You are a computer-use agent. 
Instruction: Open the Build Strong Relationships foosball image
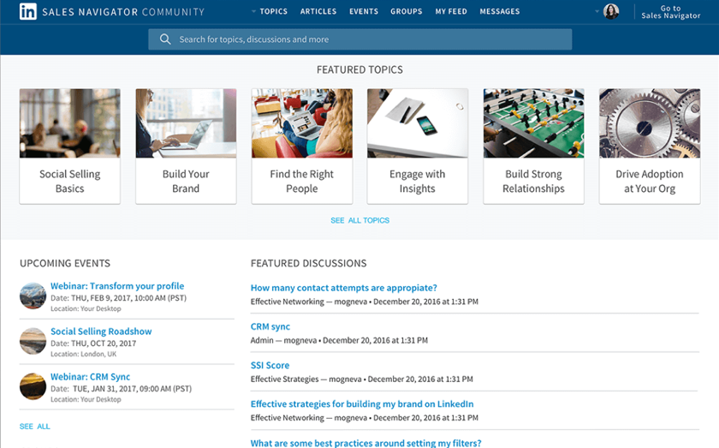[533, 123]
